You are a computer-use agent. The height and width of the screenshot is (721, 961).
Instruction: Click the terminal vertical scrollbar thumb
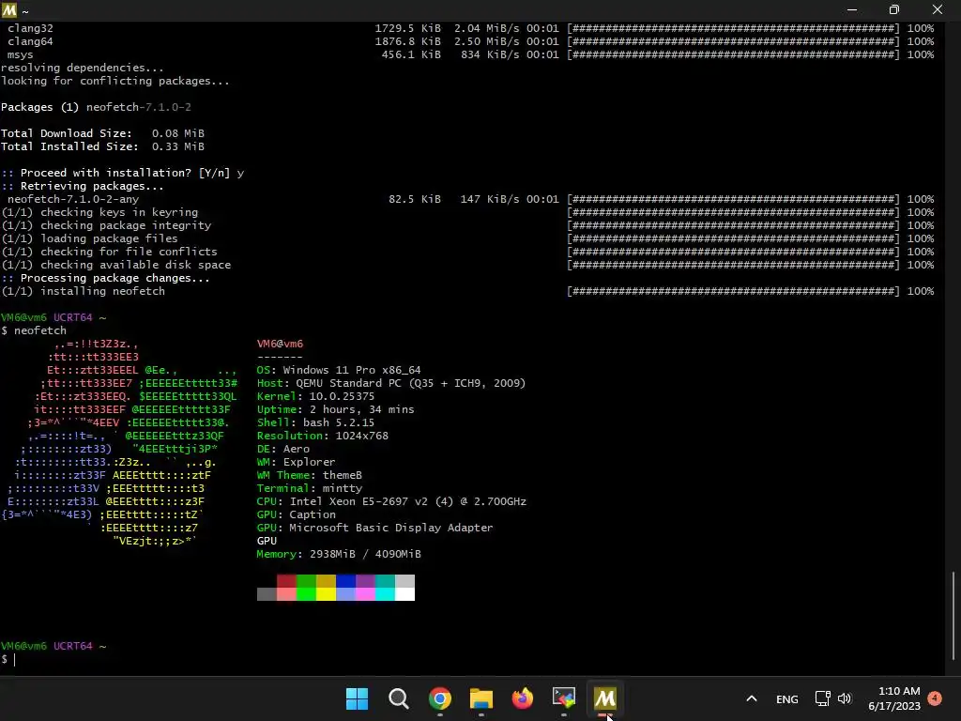tap(953, 616)
